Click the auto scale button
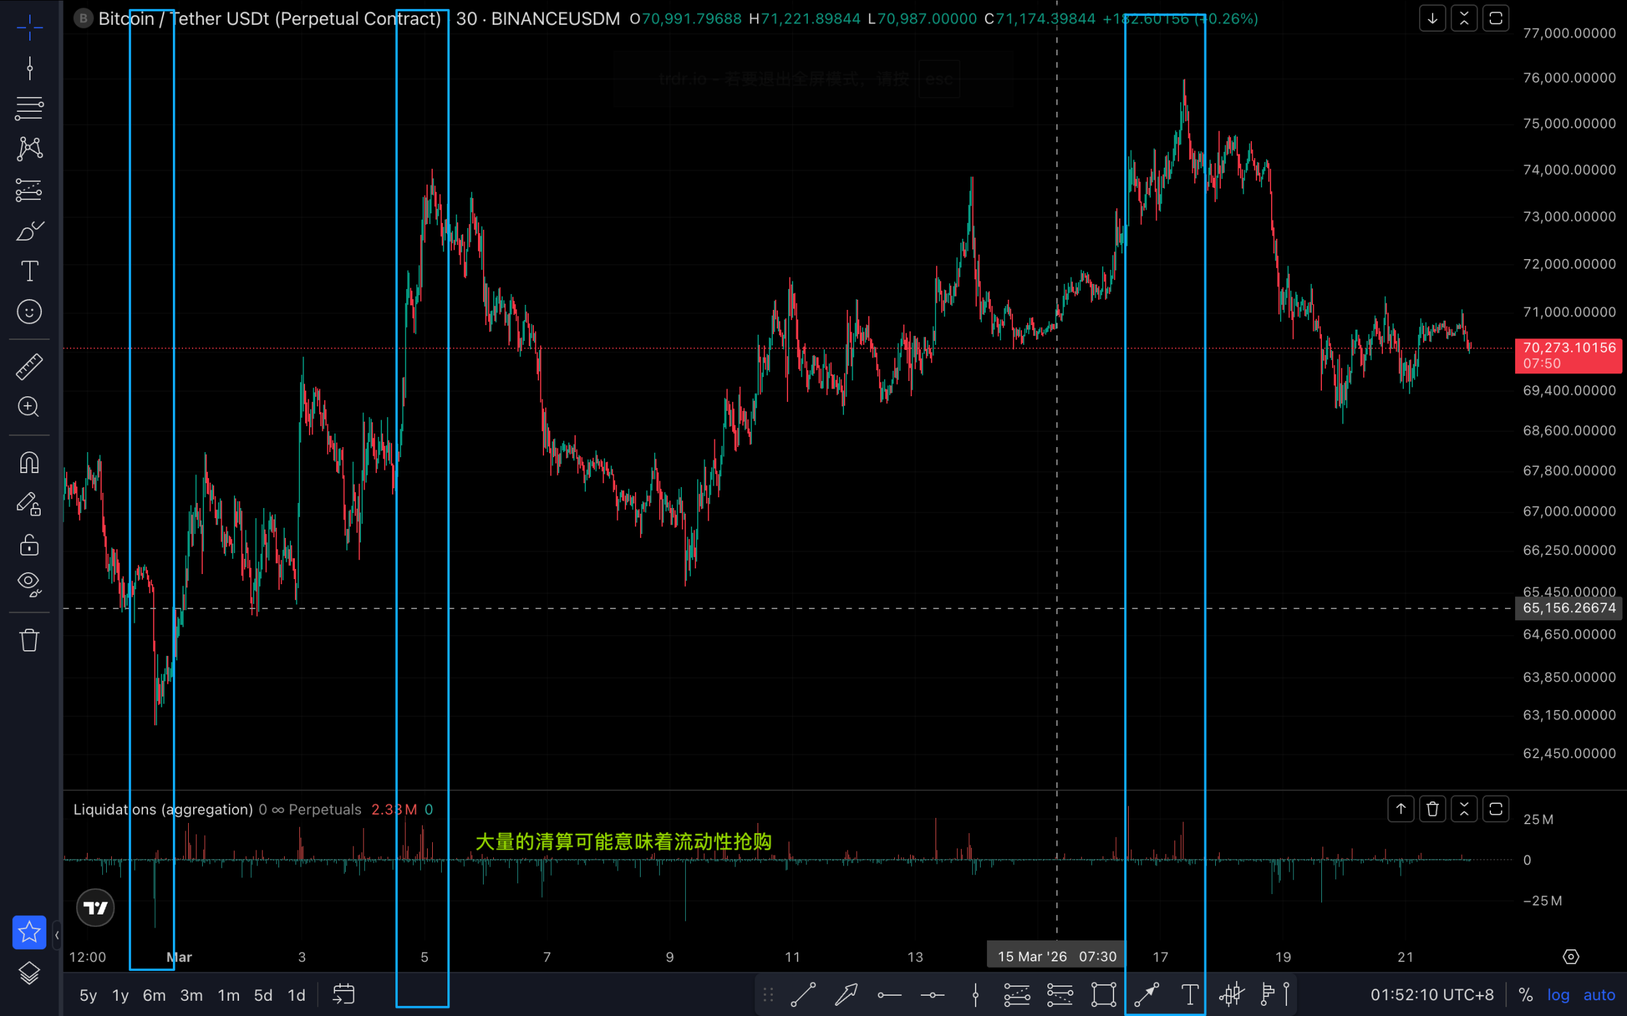The width and height of the screenshot is (1627, 1016). click(1599, 994)
